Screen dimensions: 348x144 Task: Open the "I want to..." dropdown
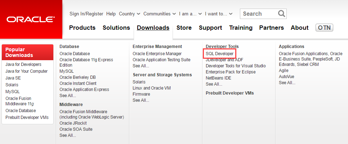point(219,14)
